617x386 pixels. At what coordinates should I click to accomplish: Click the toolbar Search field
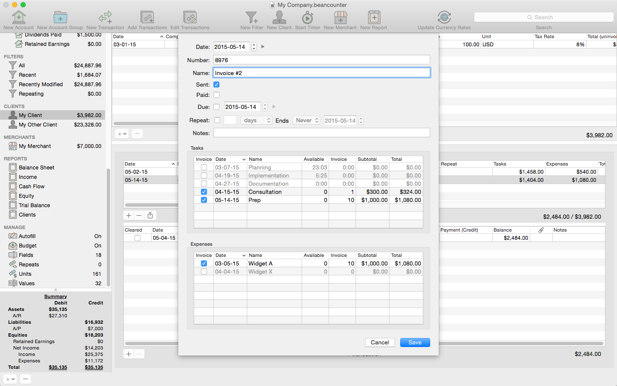coord(544,17)
